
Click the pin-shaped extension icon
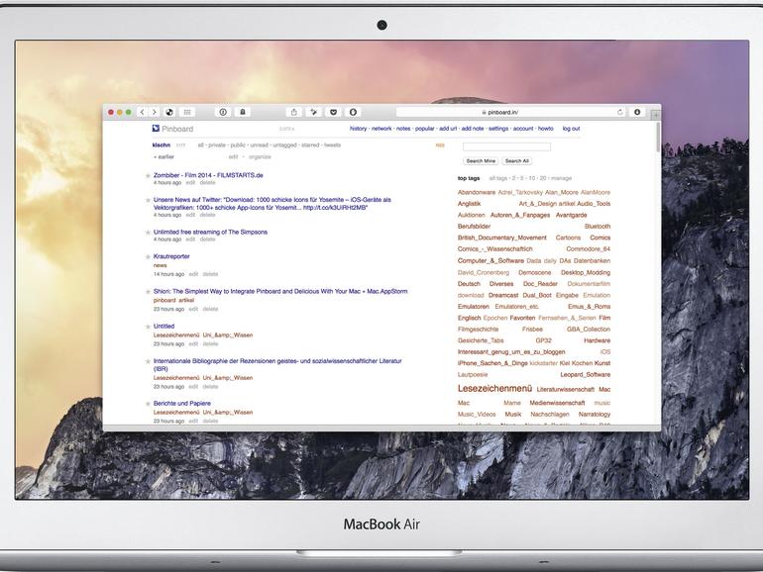(x=314, y=112)
